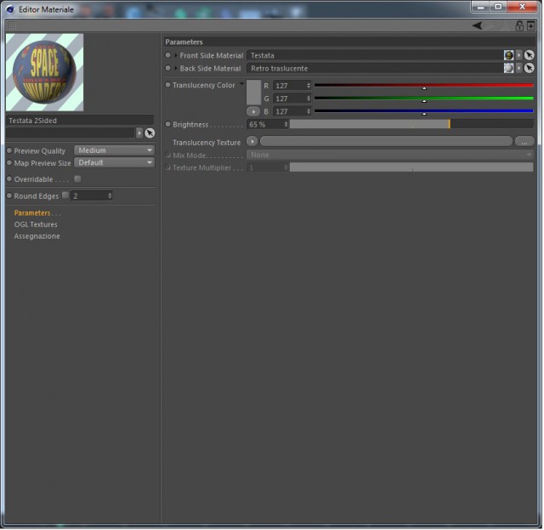Click the long Translucency Texture bar
Viewport: 544px width, 530px height.
[x=386, y=142]
